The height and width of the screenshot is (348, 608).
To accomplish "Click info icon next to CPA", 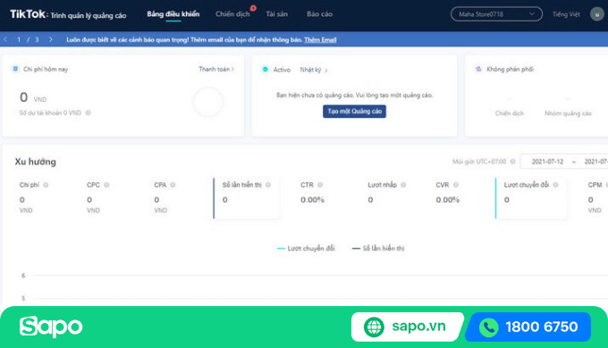I will 173,185.
